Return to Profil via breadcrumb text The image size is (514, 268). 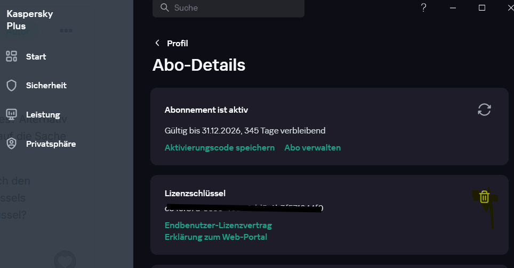tap(178, 43)
